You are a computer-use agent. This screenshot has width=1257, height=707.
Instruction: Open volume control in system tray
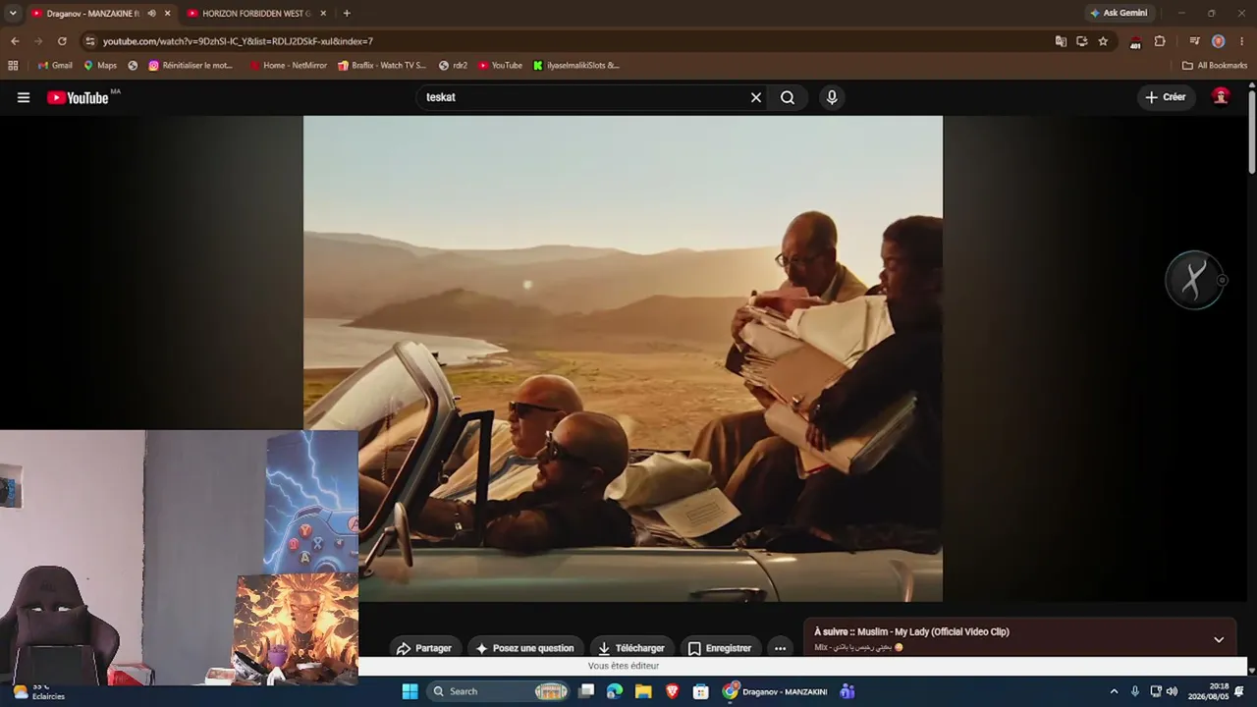coord(1172,691)
